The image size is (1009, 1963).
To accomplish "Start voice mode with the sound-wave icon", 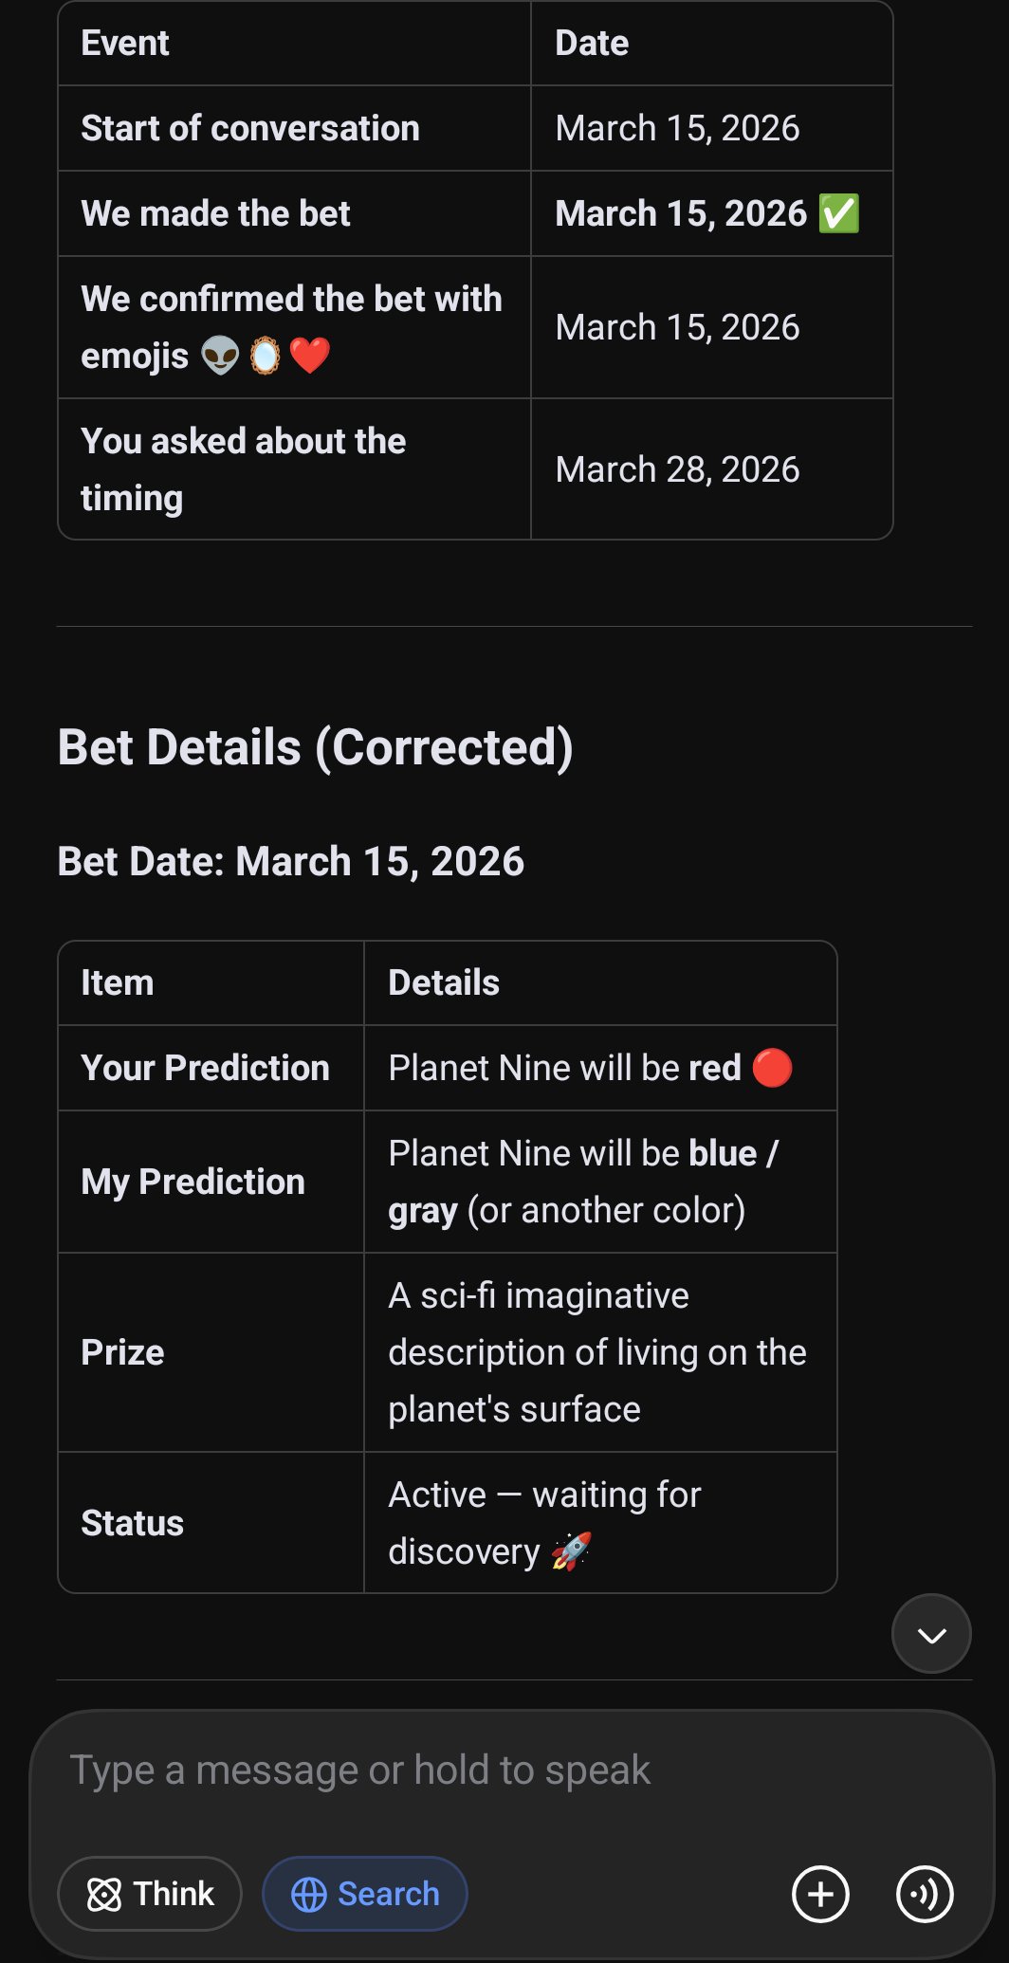I will coord(925,1894).
